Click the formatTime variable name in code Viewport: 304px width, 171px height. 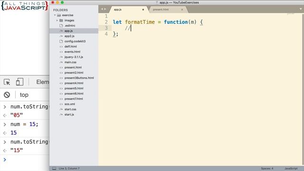pyautogui.click(x=140, y=22)
